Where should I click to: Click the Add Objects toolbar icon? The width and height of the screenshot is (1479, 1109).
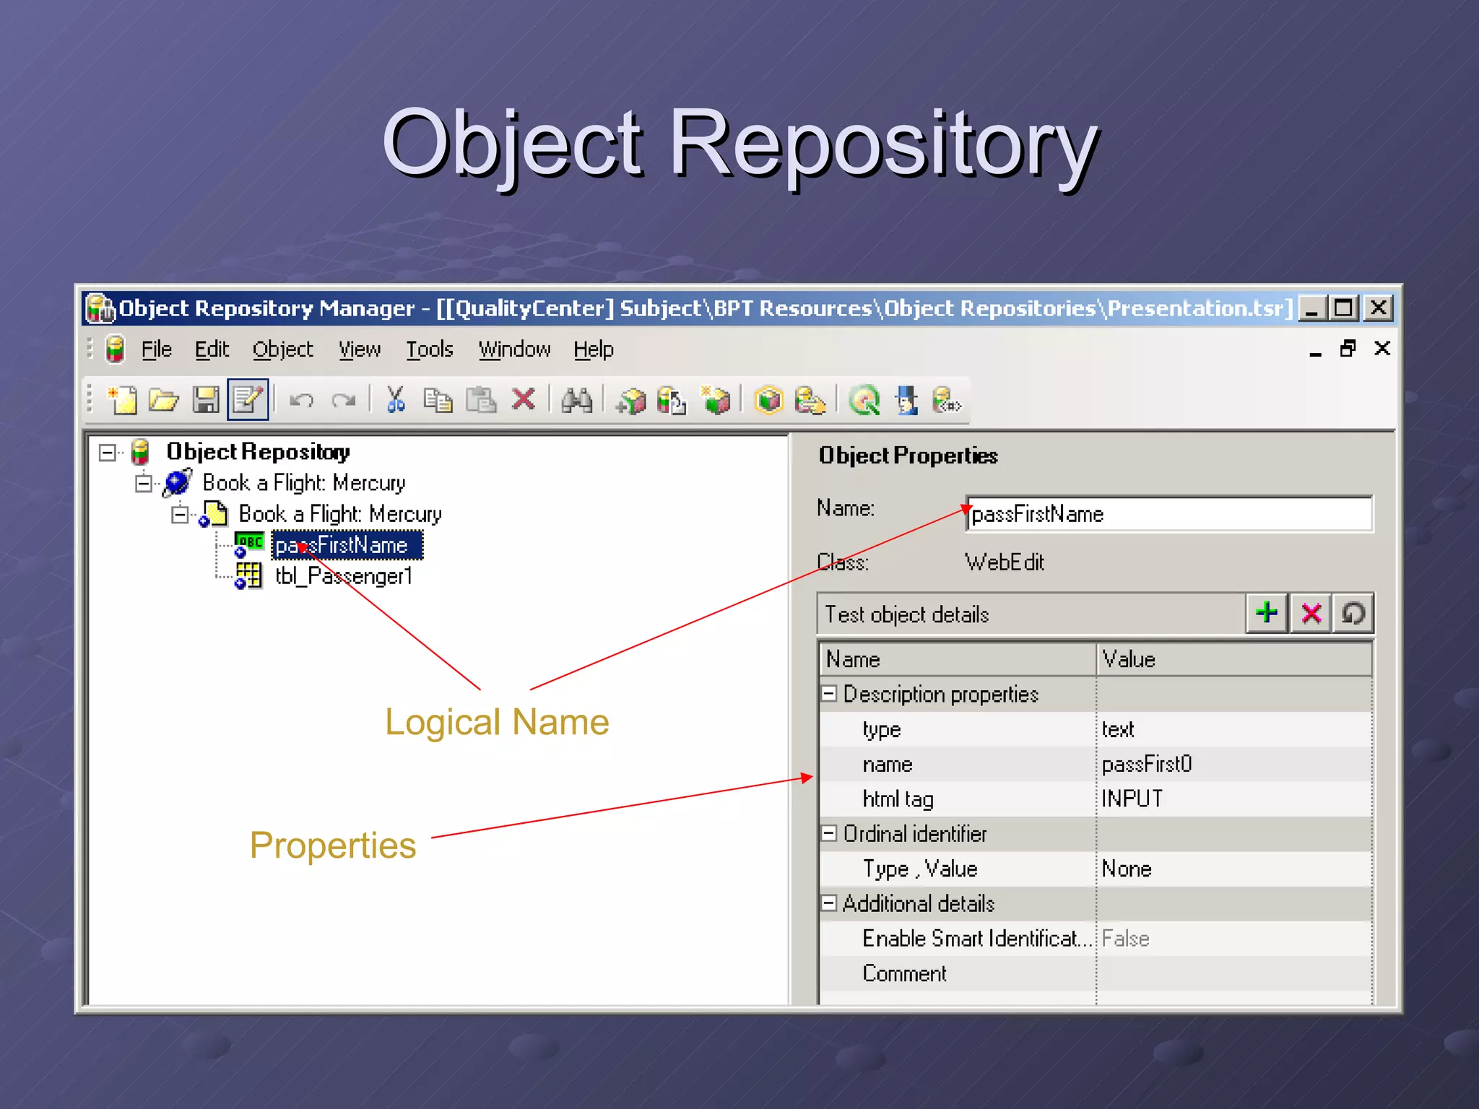[630, 399]
